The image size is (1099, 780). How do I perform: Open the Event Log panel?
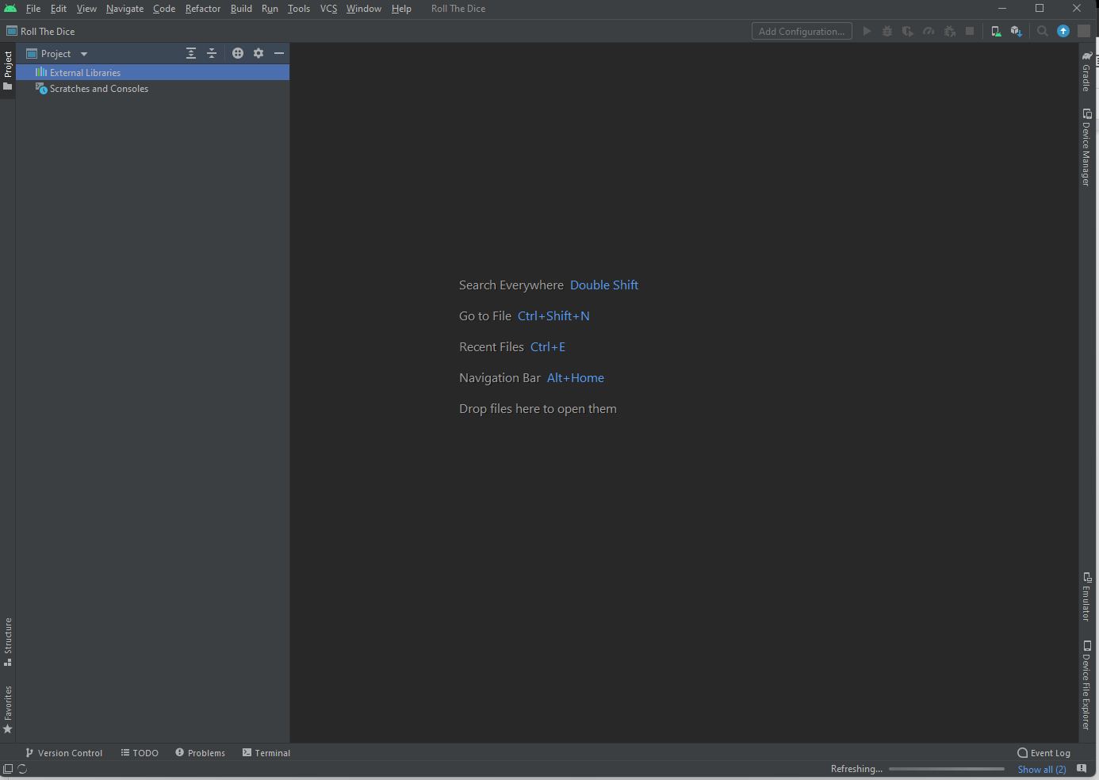(1043, 752)
